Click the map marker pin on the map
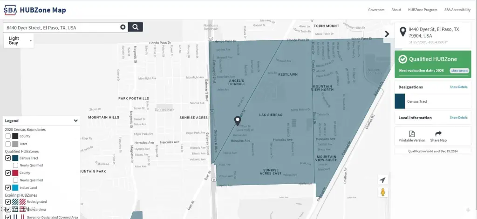 coord(238,121)
